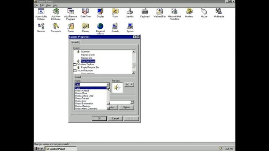The image size is (269, 151).
Task: Open the Start menu button
Action: click(39, 148)
